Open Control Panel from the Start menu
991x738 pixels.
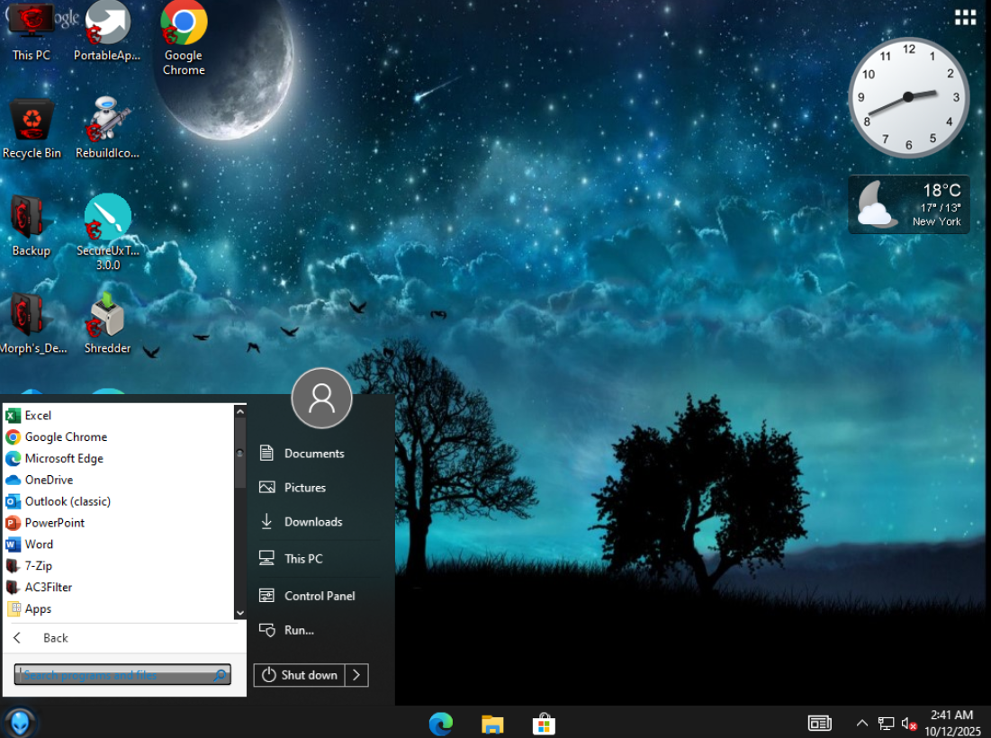pyautogui.click(x=319, y=596)
